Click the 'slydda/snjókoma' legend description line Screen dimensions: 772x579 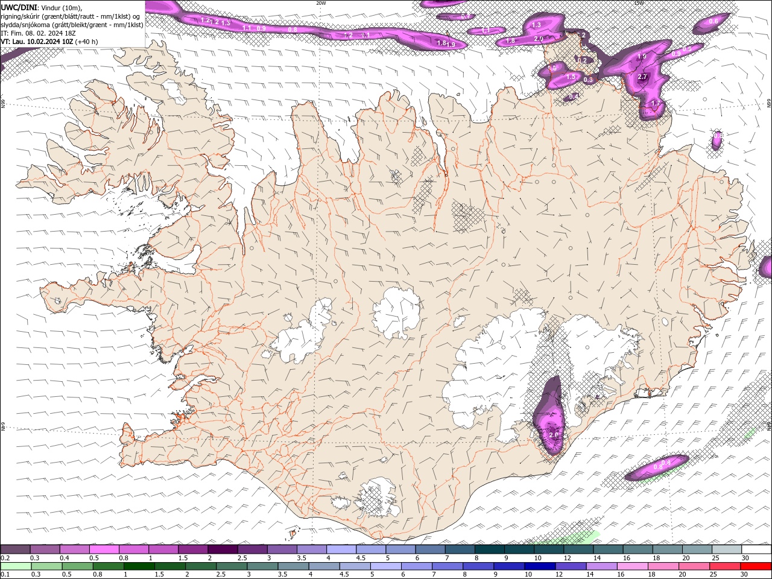pyautogui.click(x=72, y=24)
